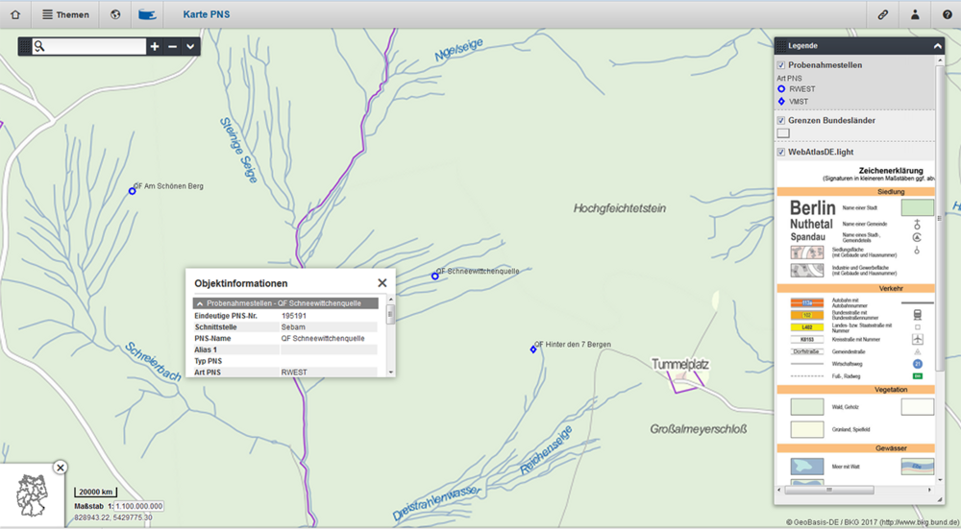
Task: Click the Karte PNS title tab
Action: coord(206,14)
